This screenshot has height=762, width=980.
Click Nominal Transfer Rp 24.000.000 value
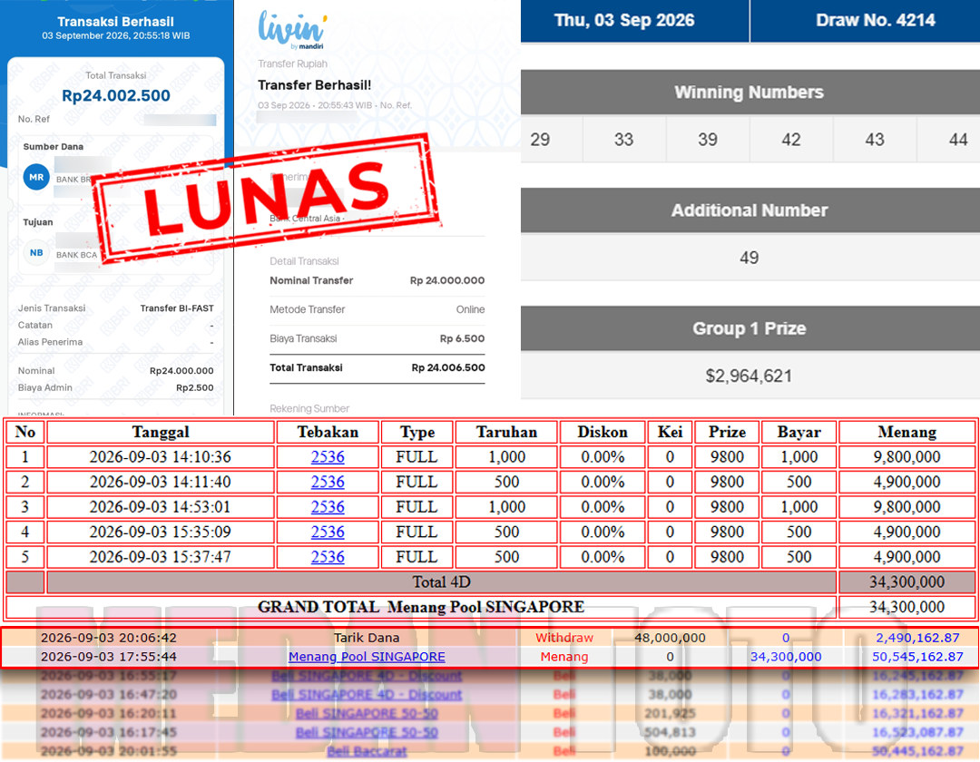(446, 280)
